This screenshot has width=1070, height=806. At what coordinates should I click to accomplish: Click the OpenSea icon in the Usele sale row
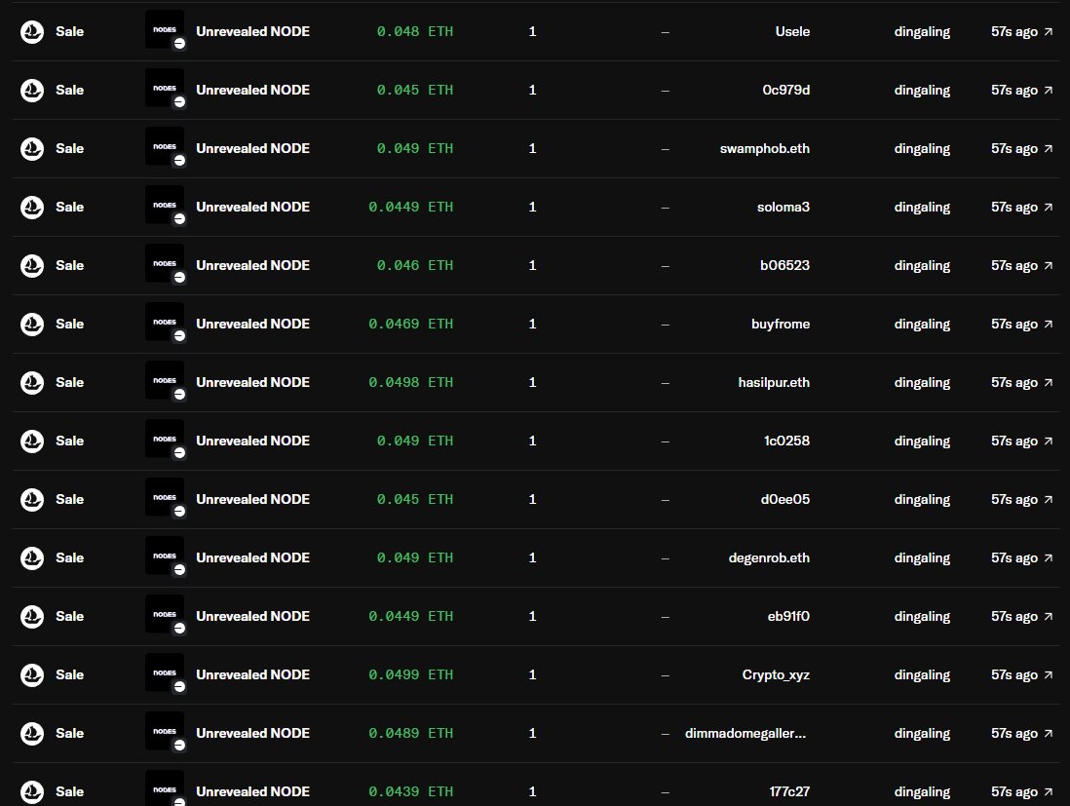pos(32,31)
